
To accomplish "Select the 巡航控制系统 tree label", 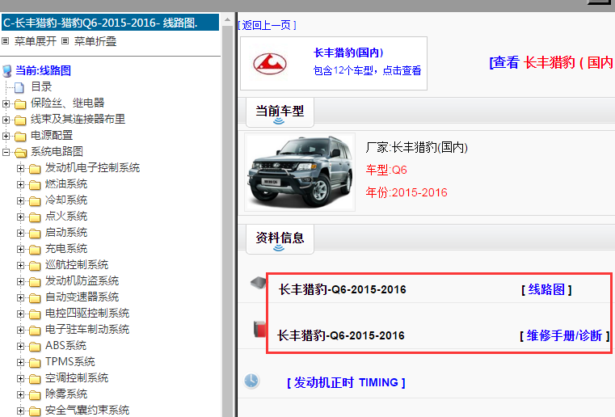I will 77,265.
